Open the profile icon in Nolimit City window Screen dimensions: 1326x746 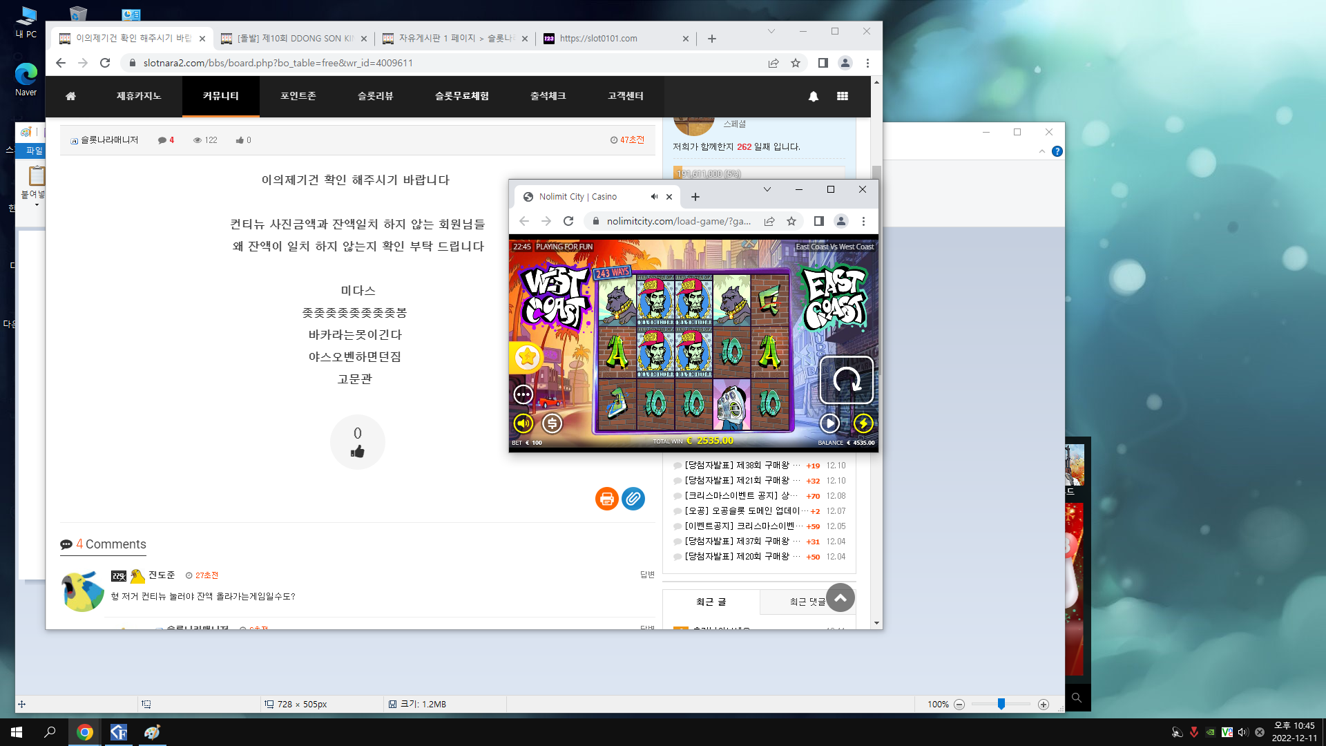pos(841,221)
